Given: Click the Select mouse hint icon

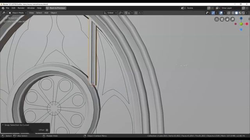Looking at the screenshot, I should pyautogui.click(x=3, y=136).
